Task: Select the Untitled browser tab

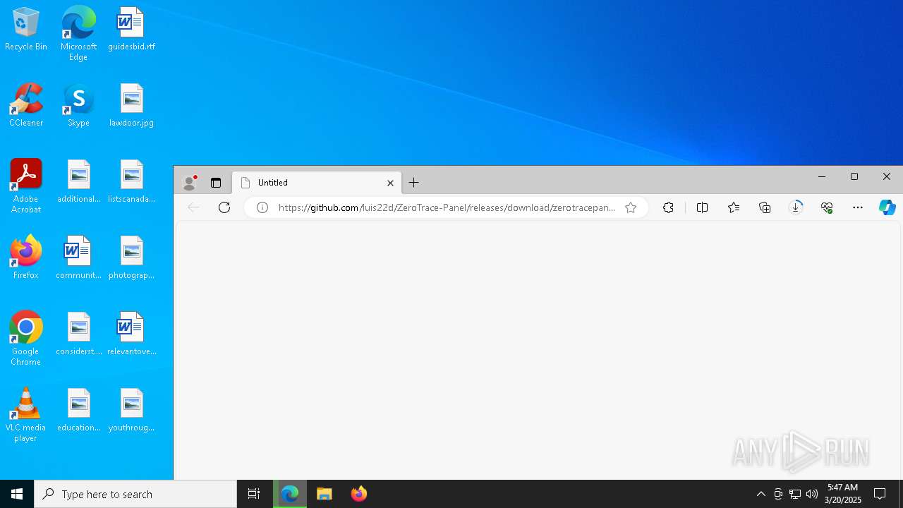Action: [317, 183]
